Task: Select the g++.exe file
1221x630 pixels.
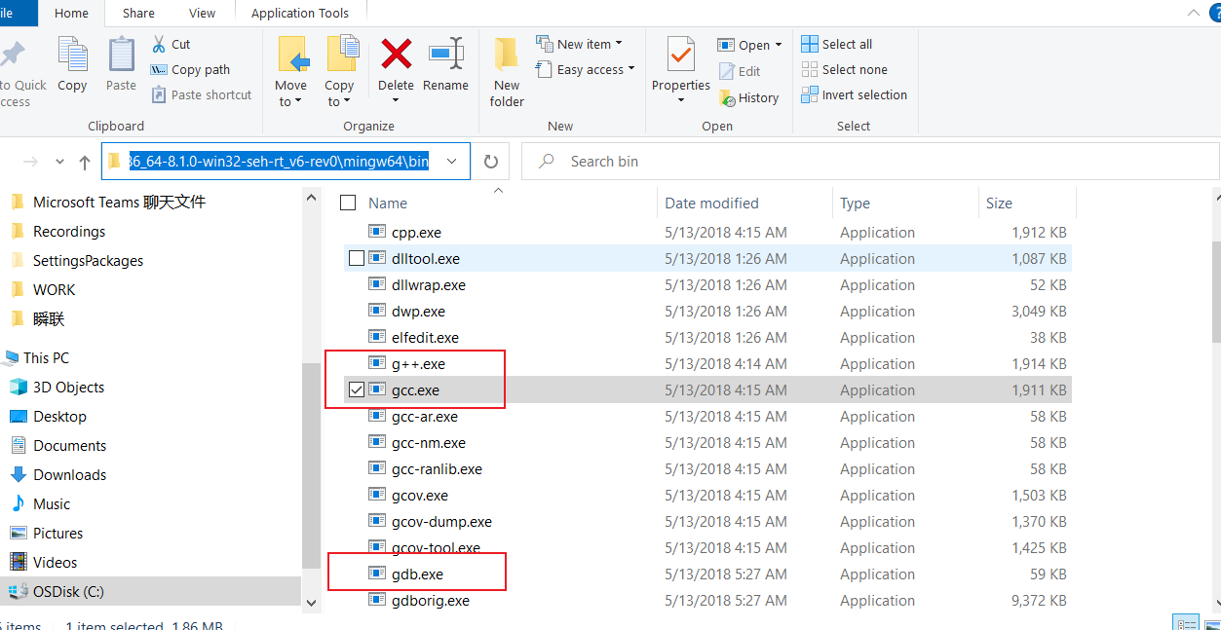Action: (x=418, y=363)
